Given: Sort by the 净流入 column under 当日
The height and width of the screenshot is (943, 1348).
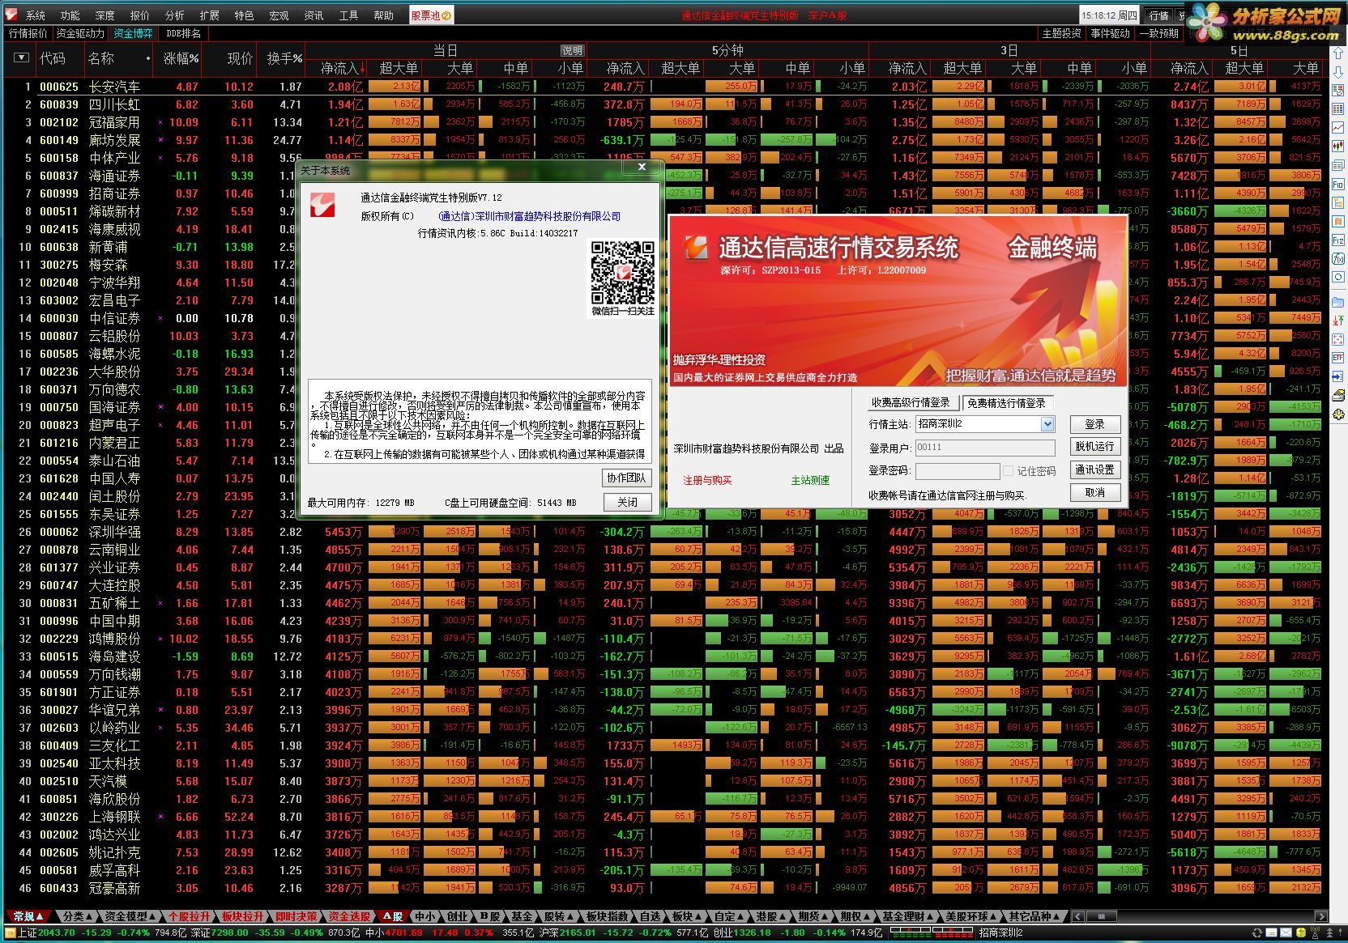Looking at the screenshot, I should point(342,69).
